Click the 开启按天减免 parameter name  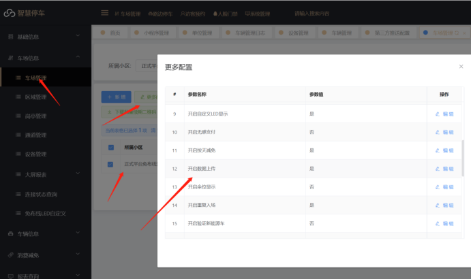point(202,150)
